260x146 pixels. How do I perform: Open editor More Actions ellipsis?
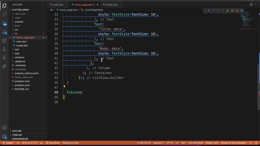pos(256,4)
